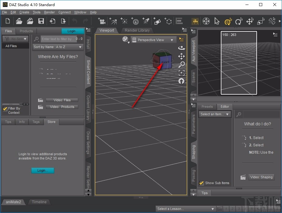The width and height of the screenshot is (282, 213).
Task: Enable the Filter By Context checkbox
Action: (x=5, y=108)
